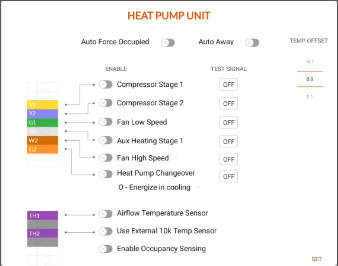This screenshot has height=266, width=338.
Task: Select the 0.1 temp offset value
Action: tap(310, 97)
